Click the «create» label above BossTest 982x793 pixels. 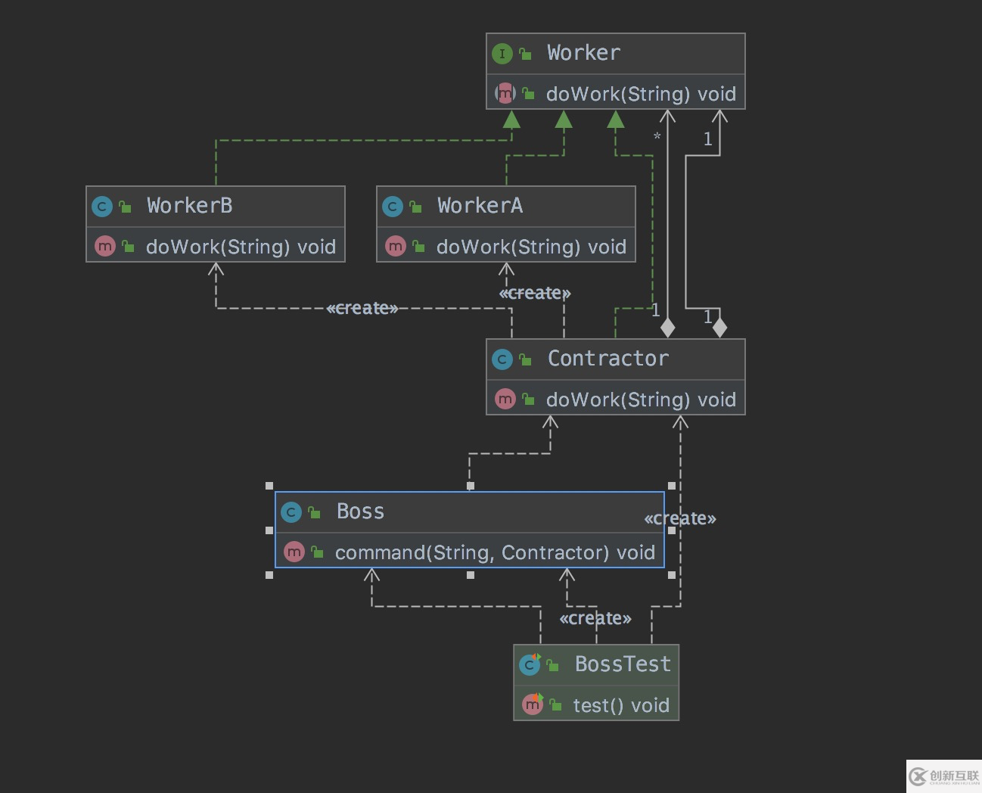click(x=595, y=618)
